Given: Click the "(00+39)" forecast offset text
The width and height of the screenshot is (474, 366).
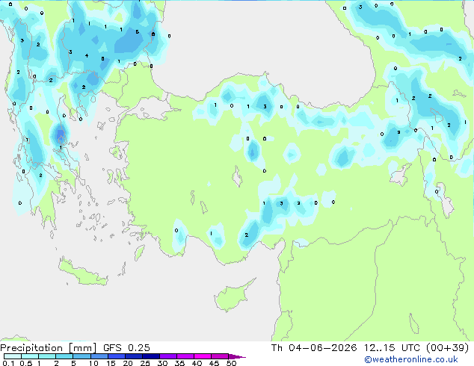Looking at the screenshot, I should (x=447, y=348).
